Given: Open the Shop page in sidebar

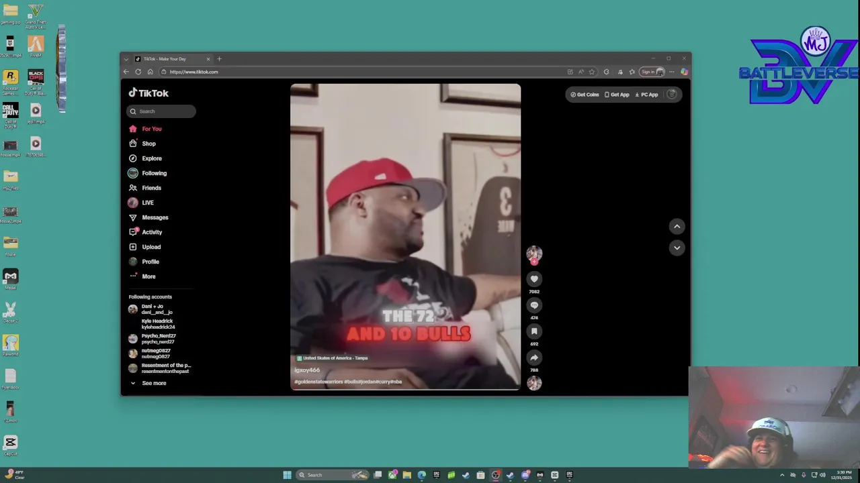Looking at the screenshot, I should (x=142, y=144).
